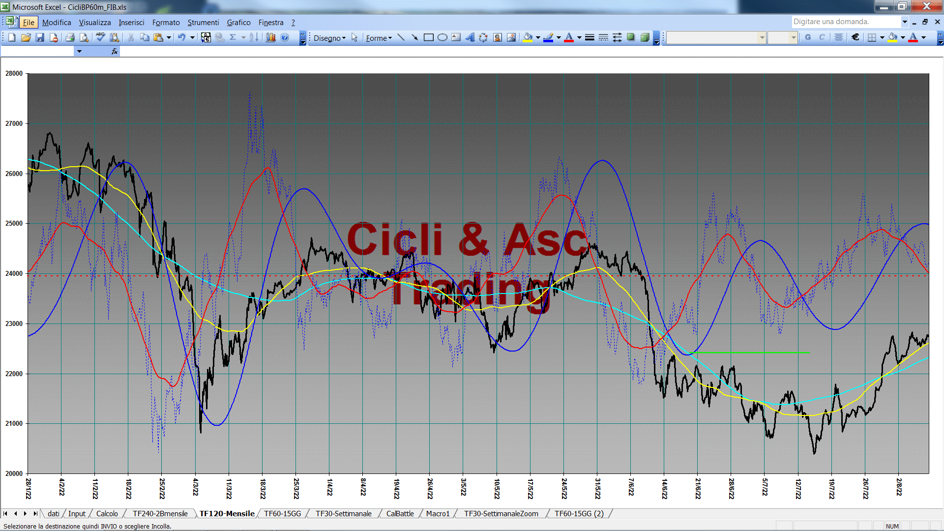
Task: Switch to the dati sheet tab
Action: [x=54, y=513]
